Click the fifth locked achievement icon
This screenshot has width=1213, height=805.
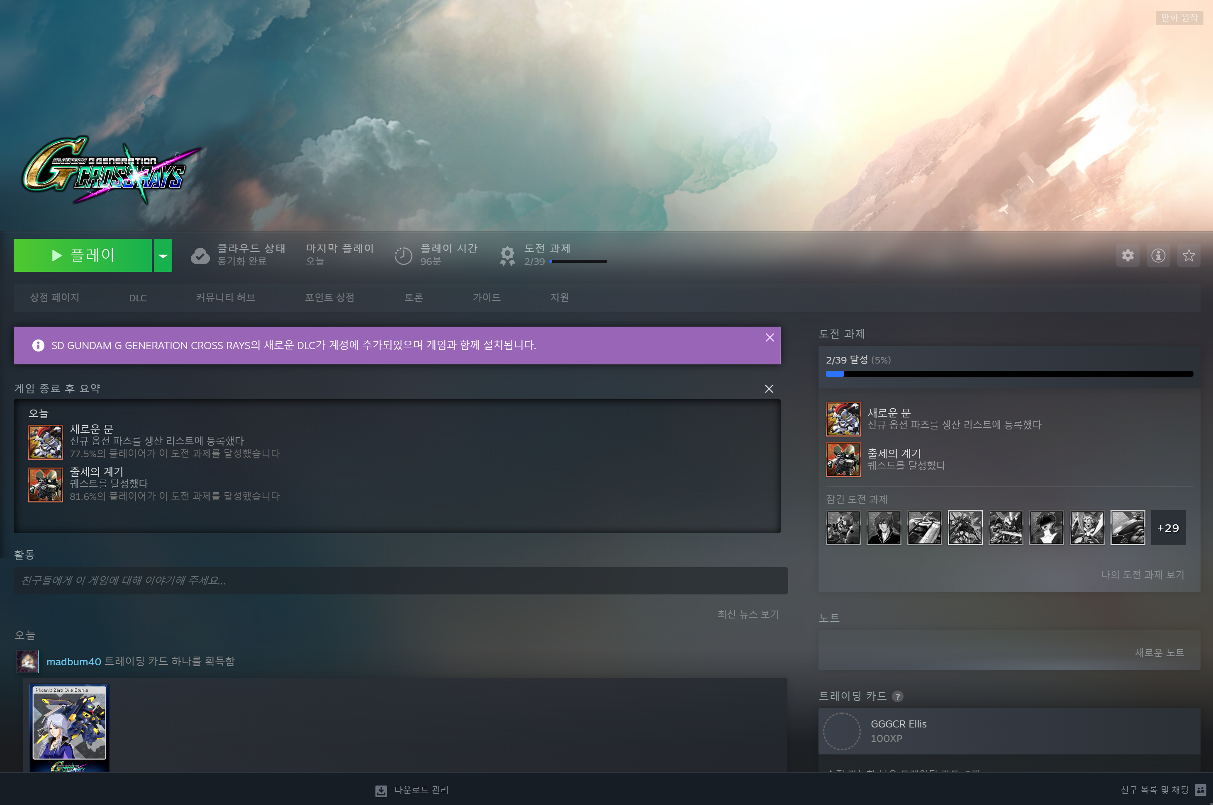click(x=1006, y=527)
